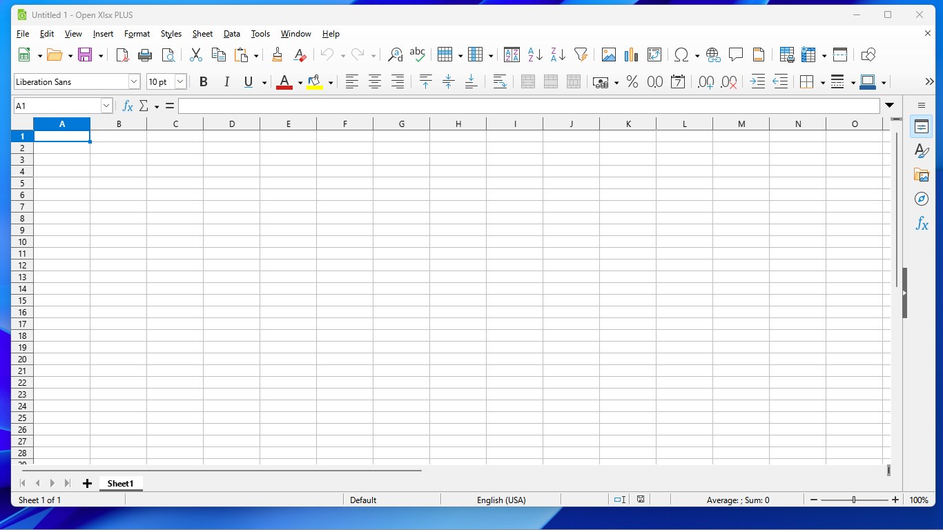This screenshot has height=530, width=943.
Task: Click inside the Name Box field
Action: (59, 106)
